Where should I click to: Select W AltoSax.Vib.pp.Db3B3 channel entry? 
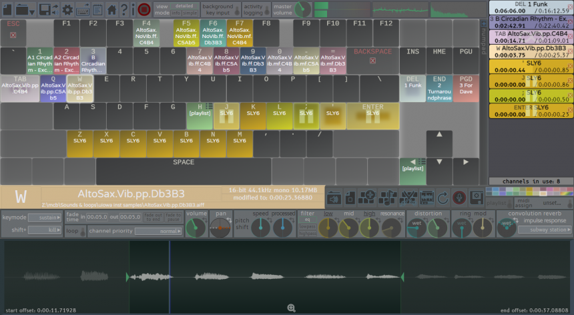tap(531, 51)
